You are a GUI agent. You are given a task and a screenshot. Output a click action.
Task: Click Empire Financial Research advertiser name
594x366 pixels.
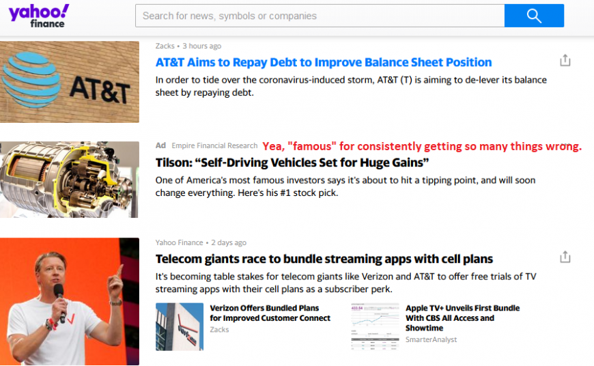[214, 145]
